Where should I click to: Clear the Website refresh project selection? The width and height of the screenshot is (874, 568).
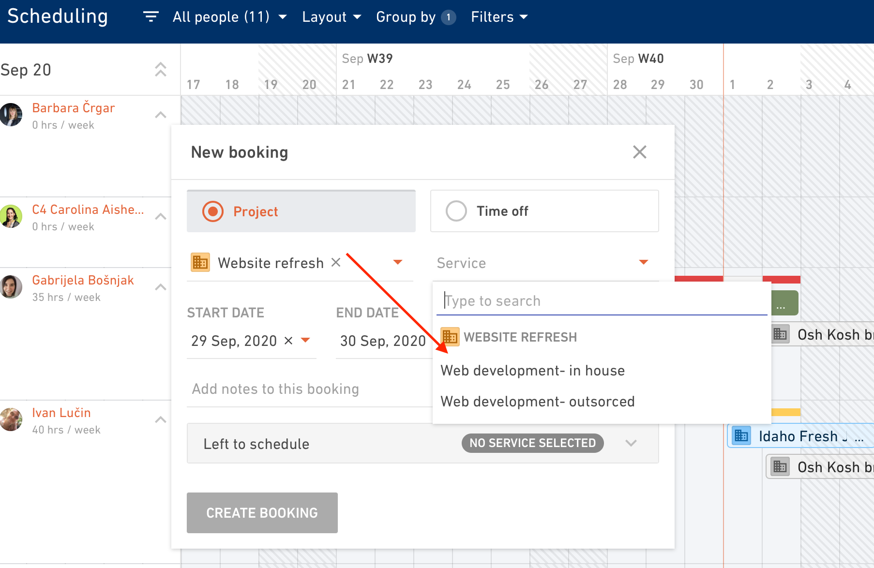[x=336, y=262]
